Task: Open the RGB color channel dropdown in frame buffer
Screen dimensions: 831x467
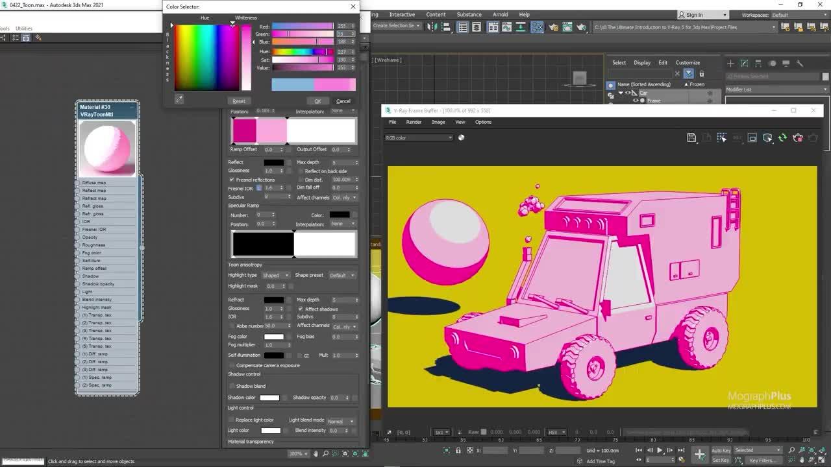Action: (418, 138)
